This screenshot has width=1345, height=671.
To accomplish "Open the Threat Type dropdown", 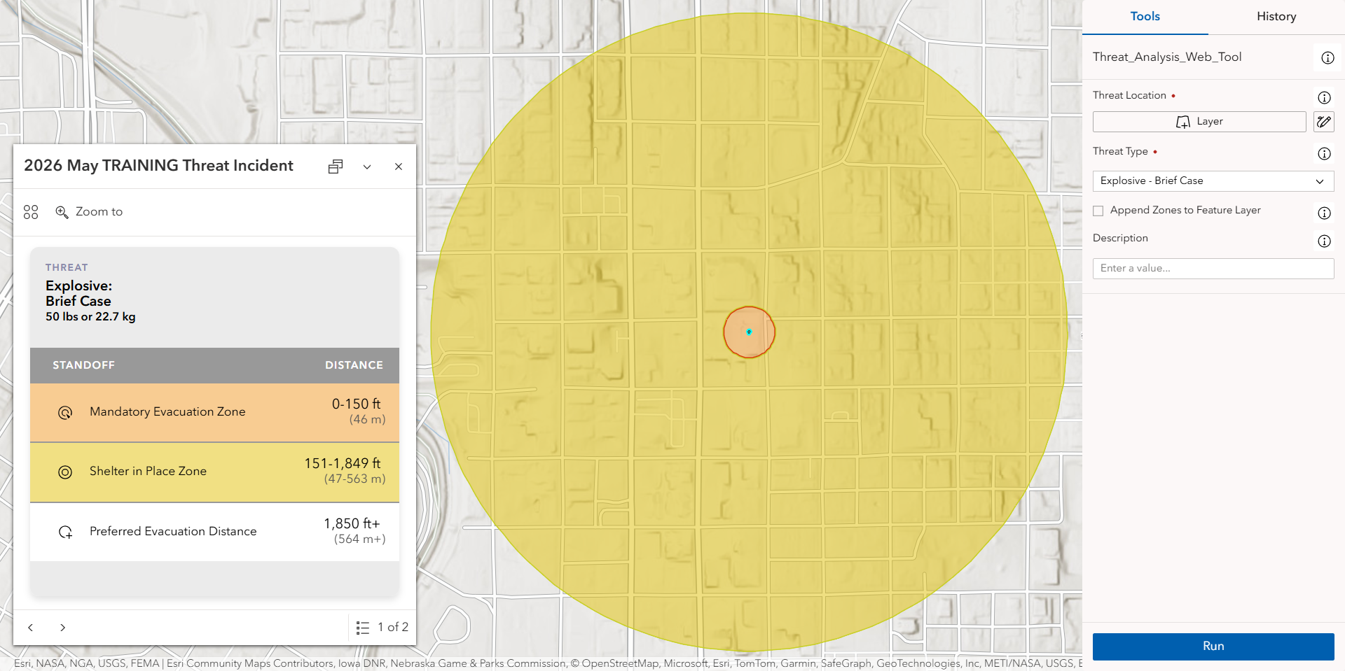I will pyautogui.click(x=1213, y=181).
